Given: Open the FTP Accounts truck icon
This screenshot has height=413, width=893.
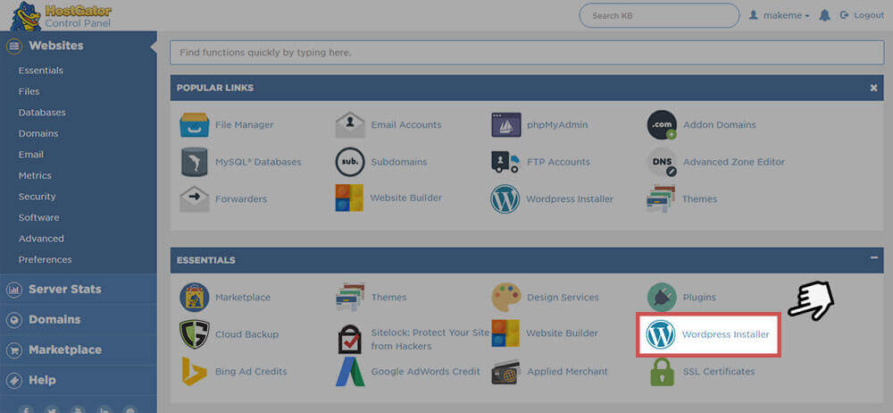Looking at the screenshot, I should point(505,162).
